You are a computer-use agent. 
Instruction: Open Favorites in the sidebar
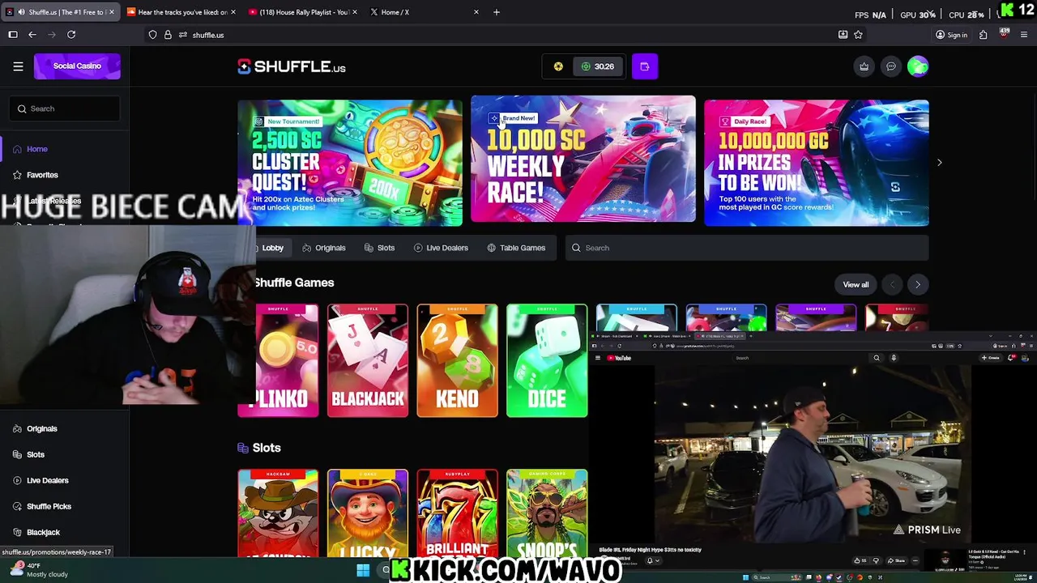[x=42, y=175]
